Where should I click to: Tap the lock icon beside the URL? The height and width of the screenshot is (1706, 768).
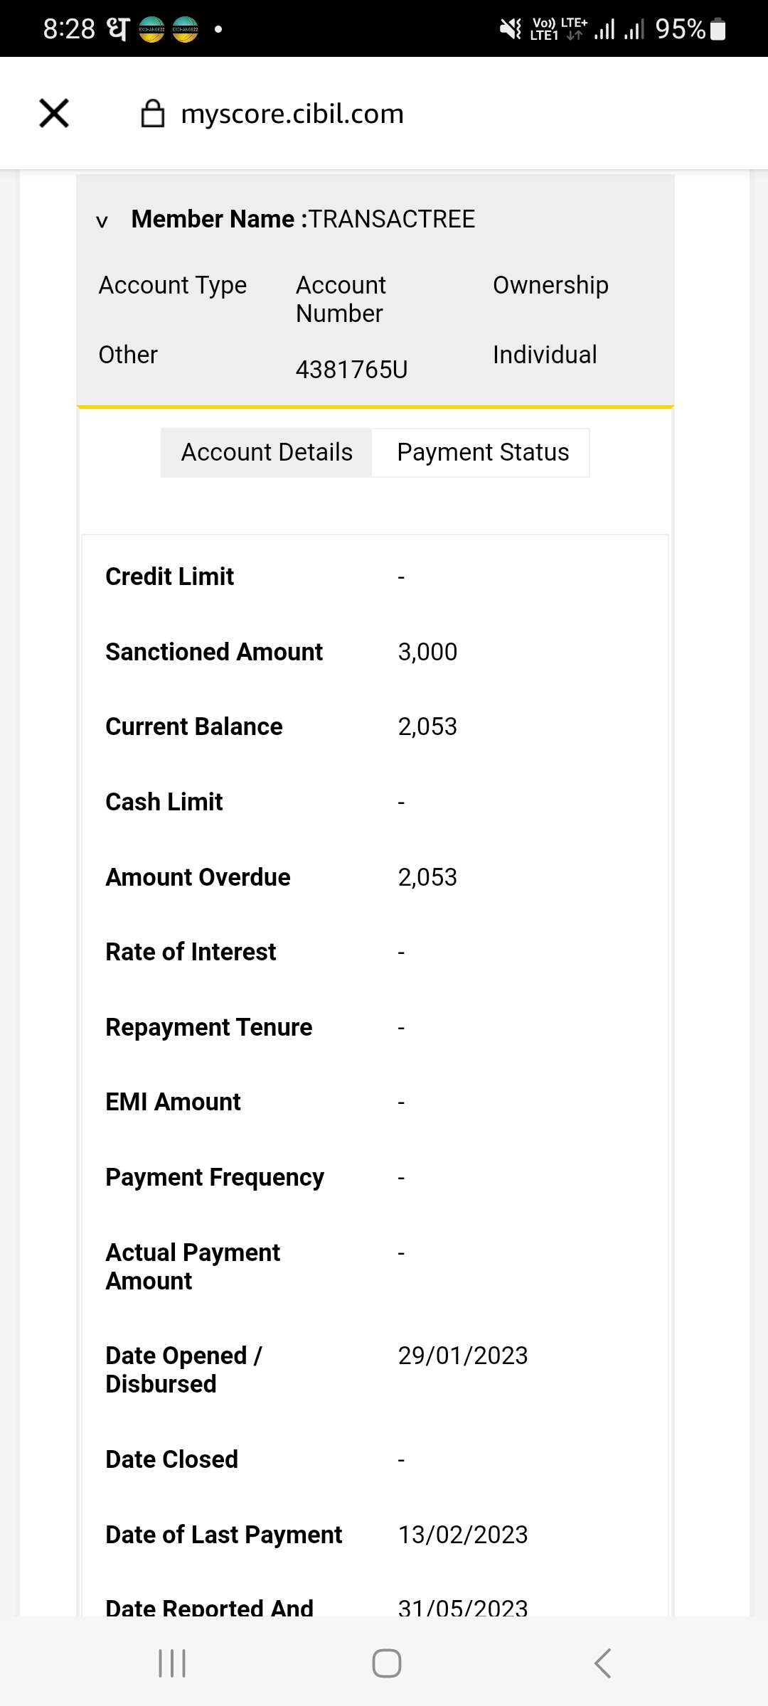pos(153,114)
